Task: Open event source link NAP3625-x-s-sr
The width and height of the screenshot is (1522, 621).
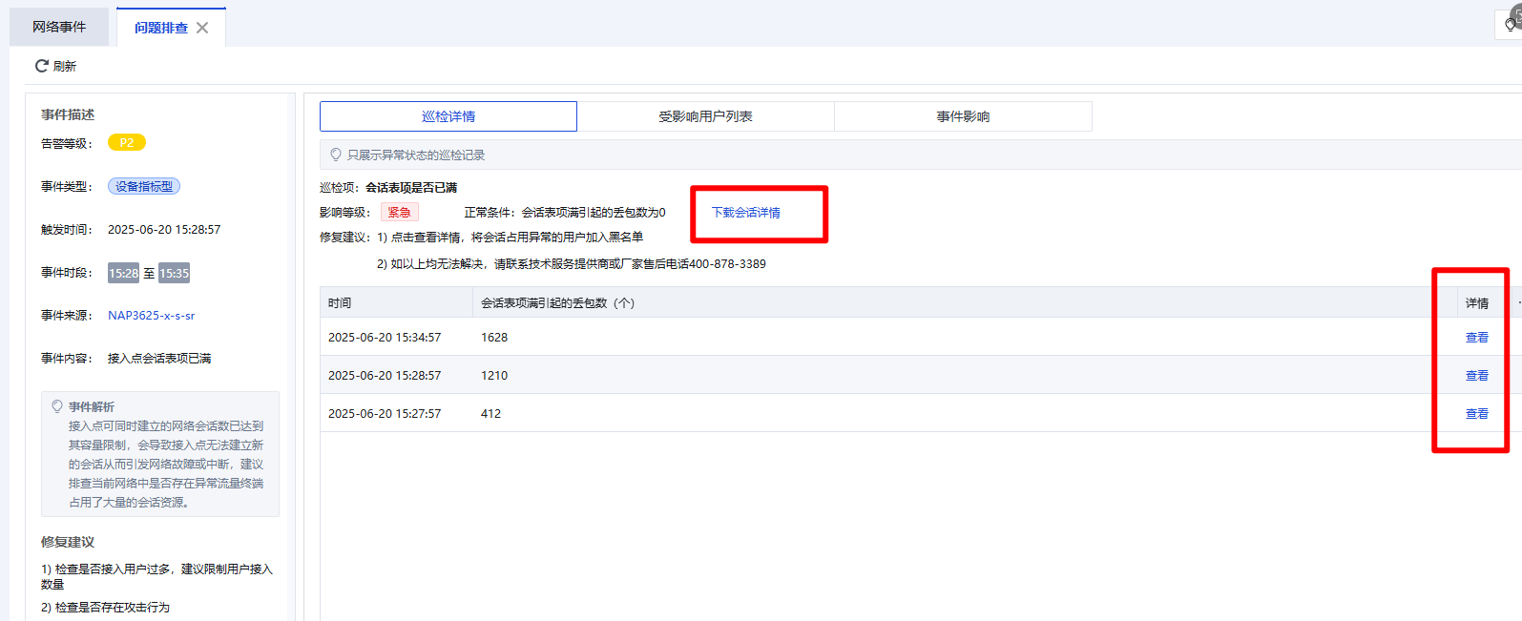Action: tap(151, 316)
